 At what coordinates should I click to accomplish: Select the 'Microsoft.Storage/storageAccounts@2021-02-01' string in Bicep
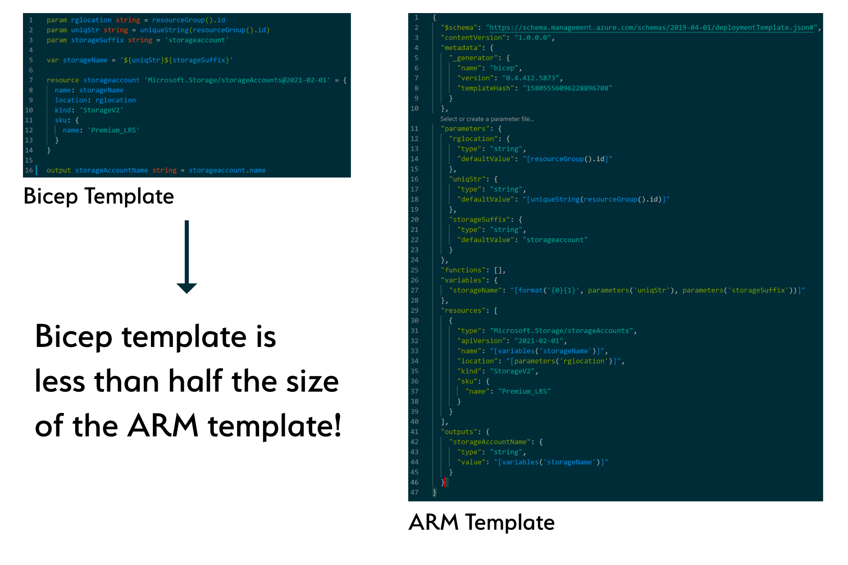[x=237, y=80]
